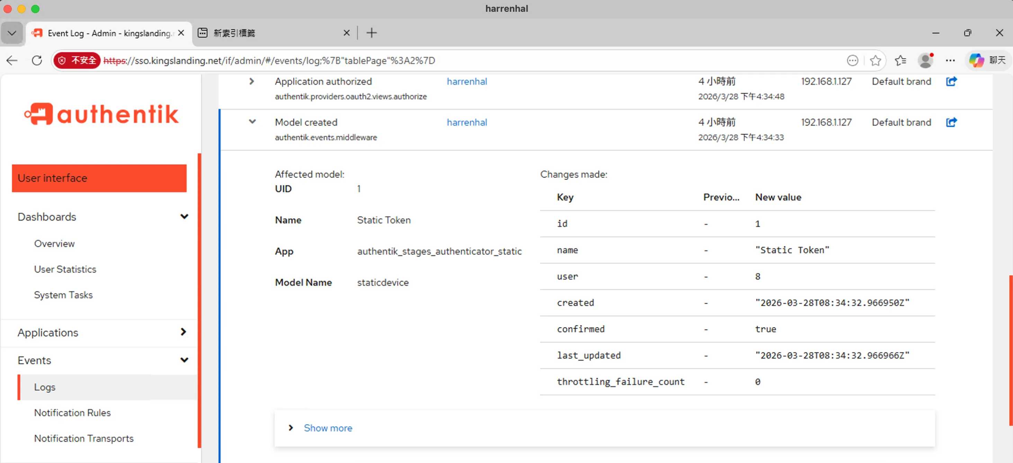Click the throttling_failure_count key cell
The height and width of the screenshot is (463, 1013).
coord(620,382)
